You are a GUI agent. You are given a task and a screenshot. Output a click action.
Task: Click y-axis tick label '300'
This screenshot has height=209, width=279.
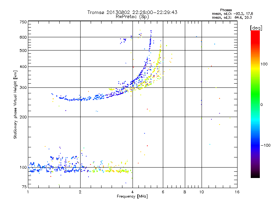(x=23, y=88)
